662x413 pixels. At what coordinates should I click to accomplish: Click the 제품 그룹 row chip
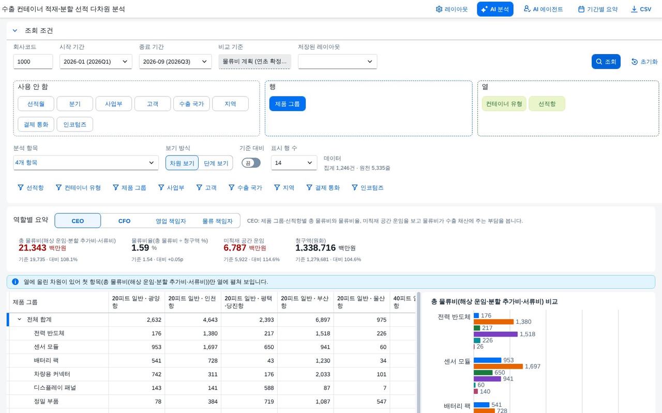coord(288,104)
